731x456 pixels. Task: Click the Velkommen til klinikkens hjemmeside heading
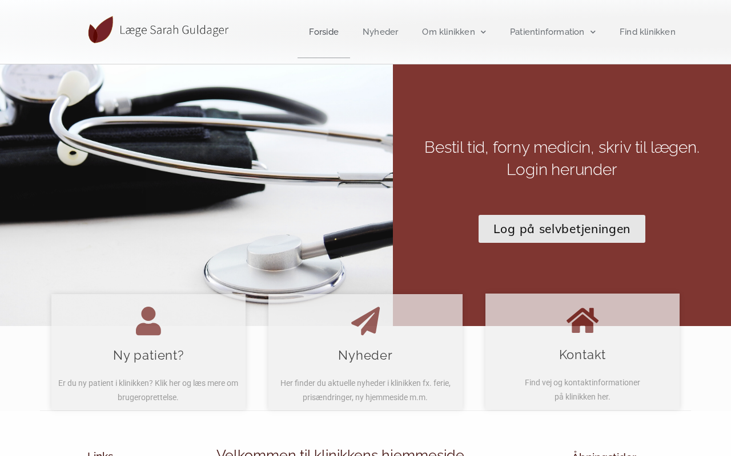coord(340,451)
